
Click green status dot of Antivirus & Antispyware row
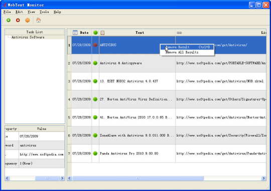point(95,63)
